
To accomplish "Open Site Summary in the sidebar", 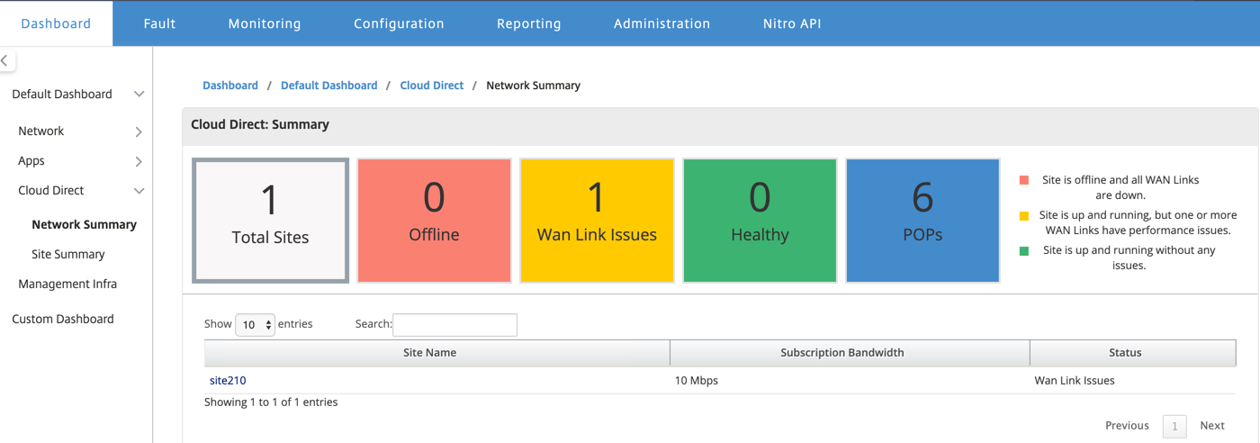I will (68, 254).
